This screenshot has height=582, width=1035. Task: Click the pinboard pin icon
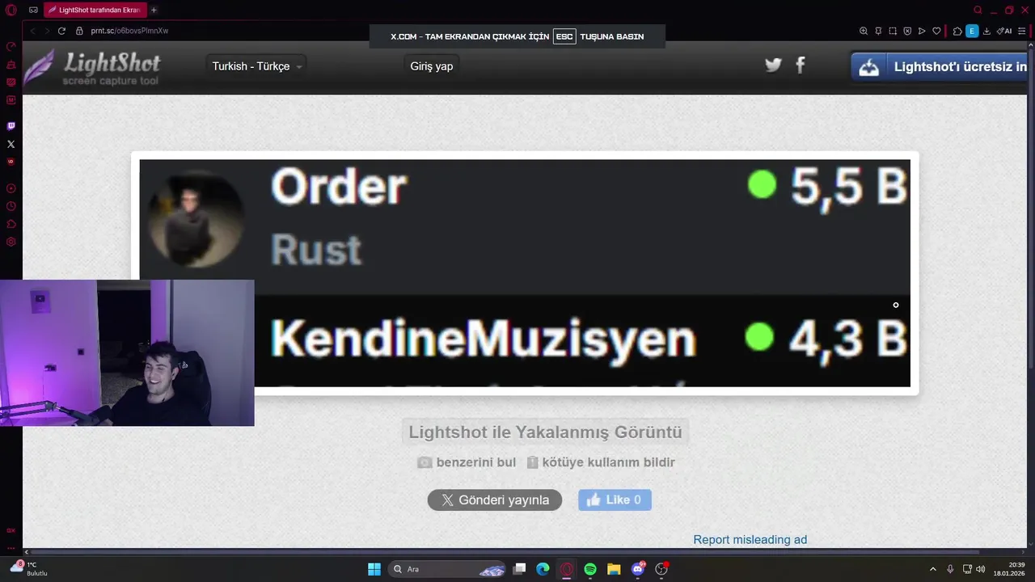coord(878,31)
